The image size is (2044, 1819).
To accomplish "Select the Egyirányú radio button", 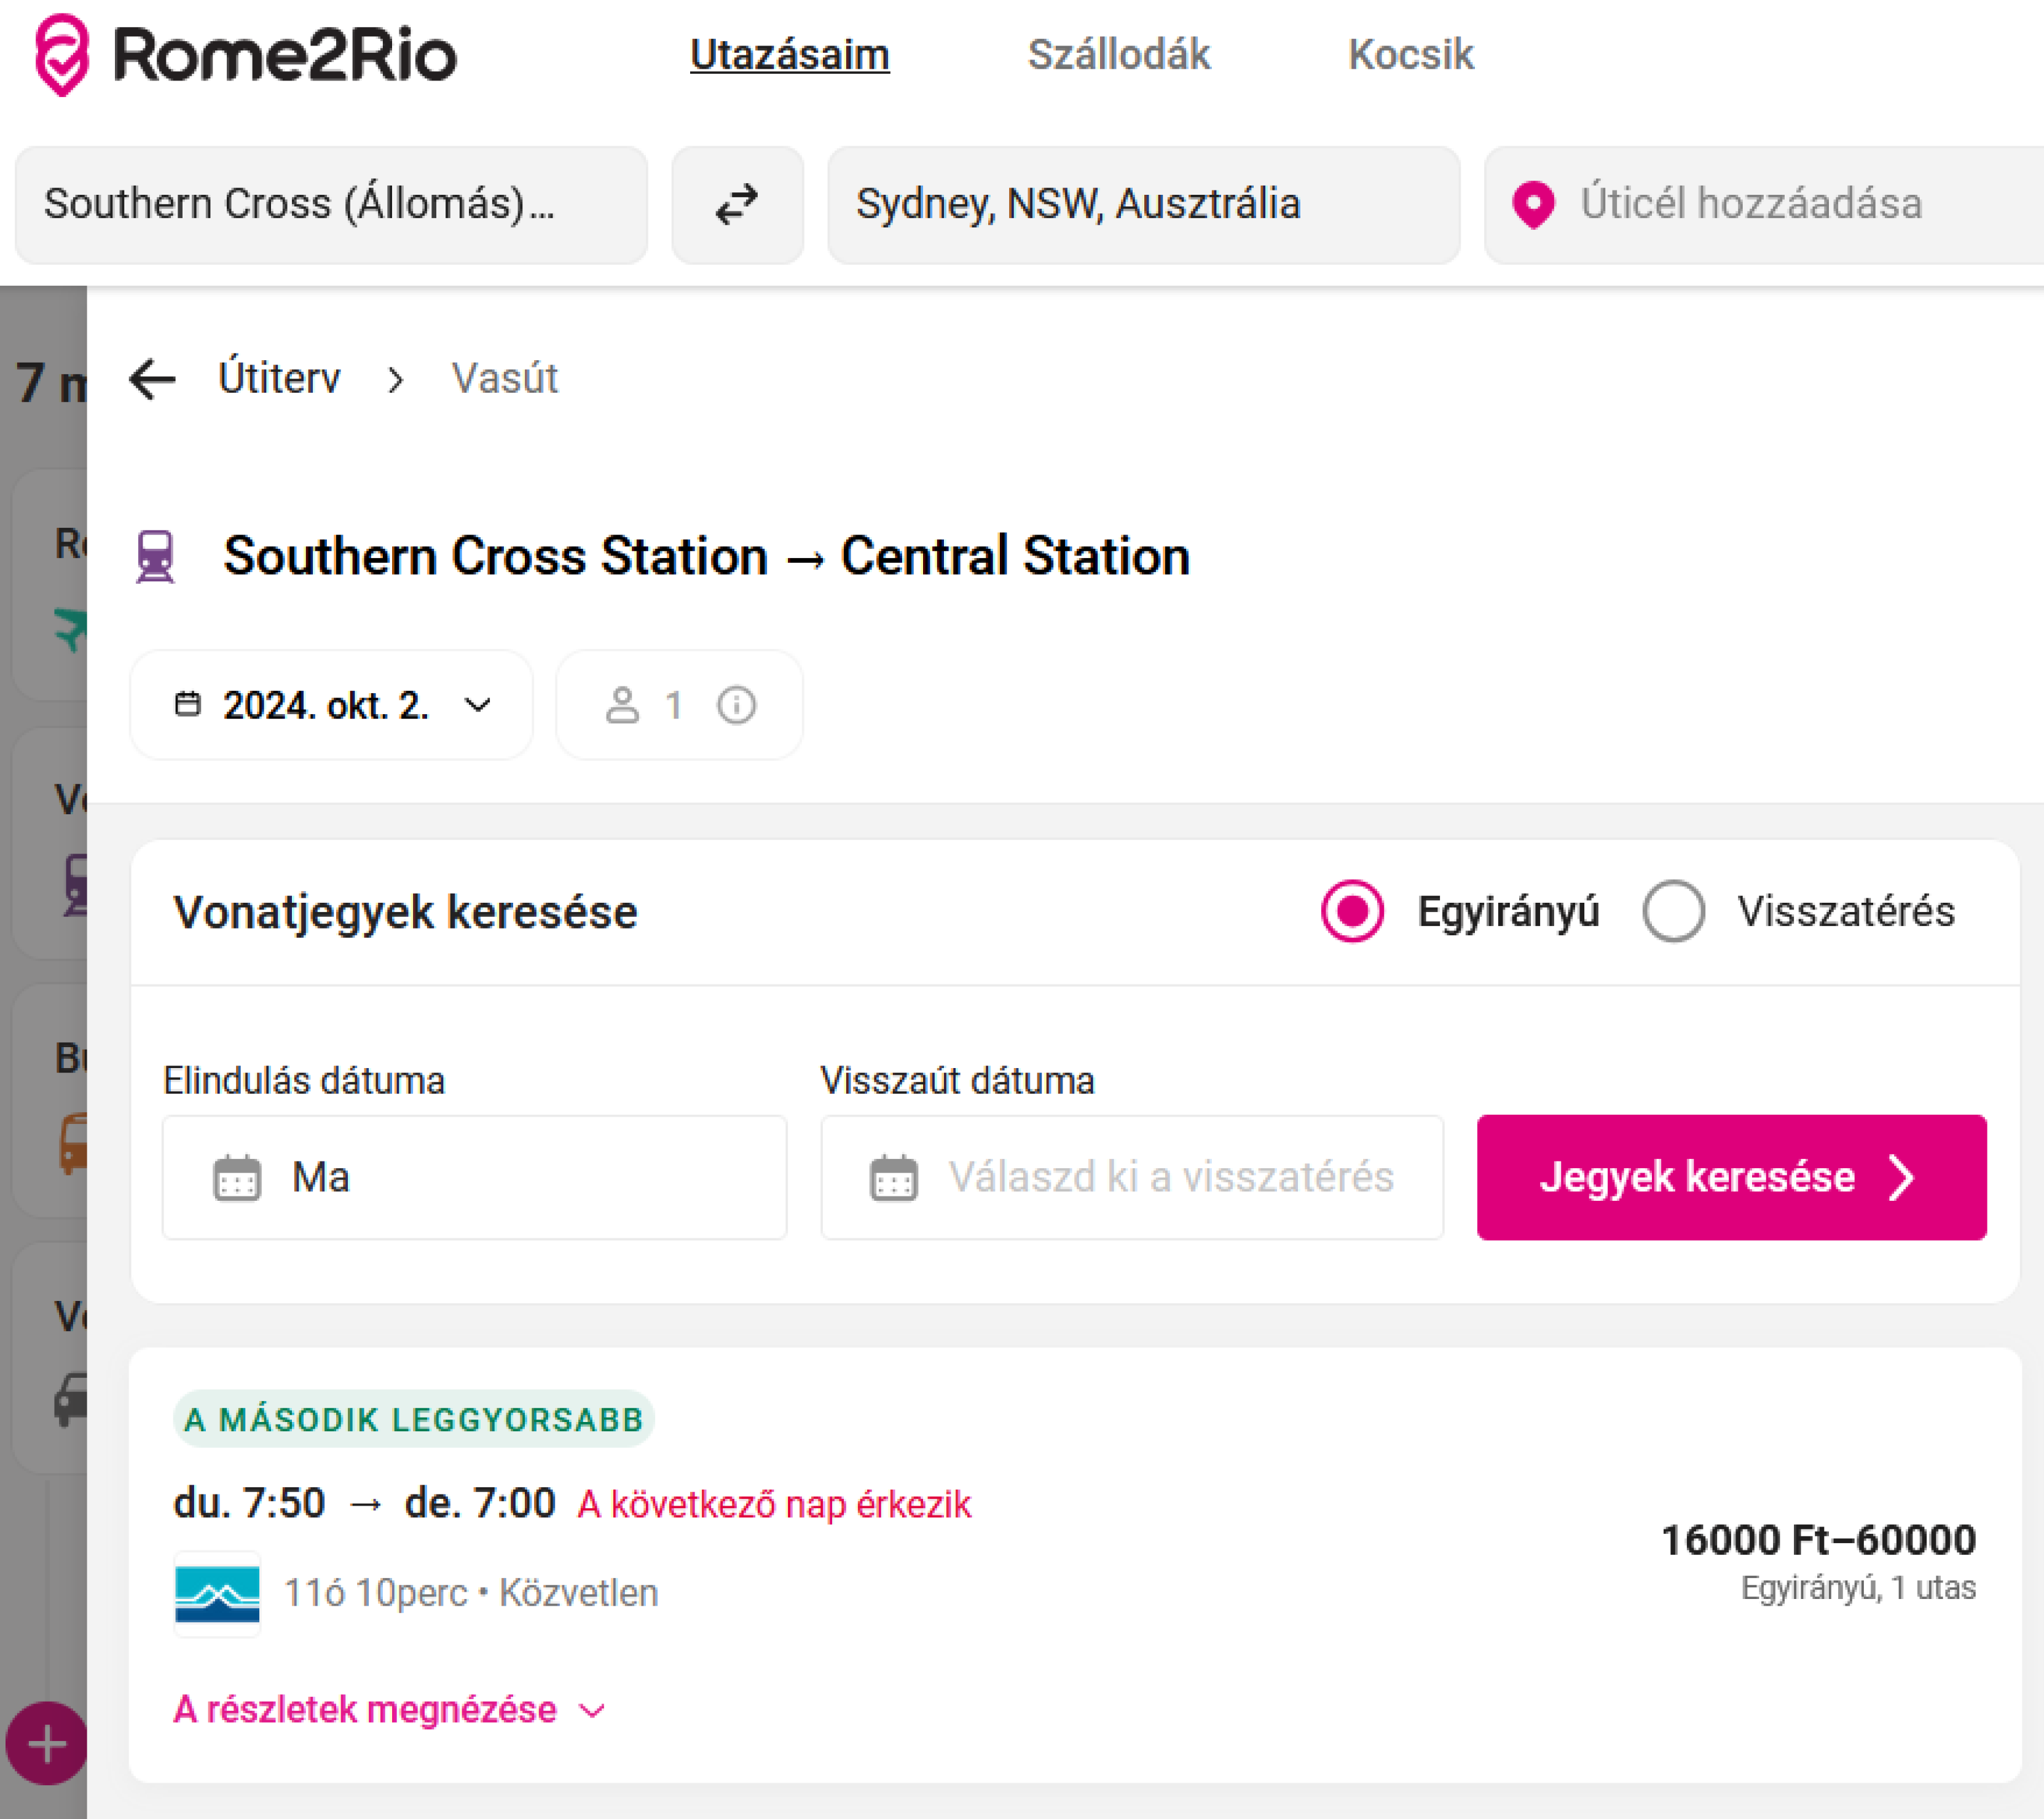I will coord(1352,911).
